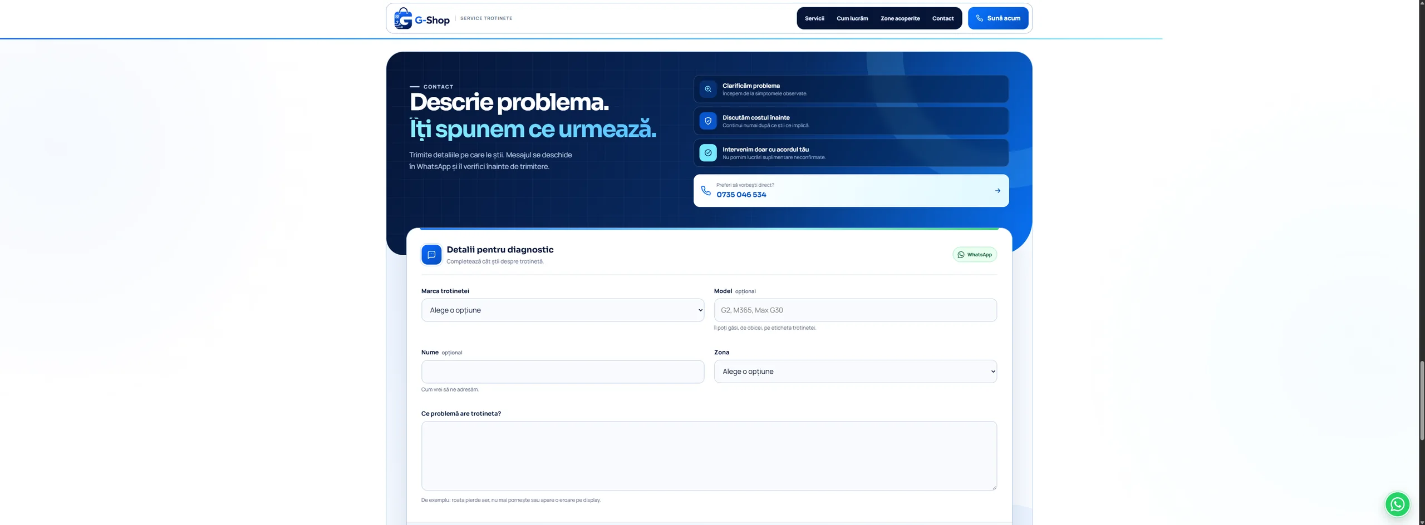The height and width of the screenshot is (525, 1425).
Task: Click the chat bubble icon beside Detalii pentru diagnostic
Action: (x=431, y=255)
